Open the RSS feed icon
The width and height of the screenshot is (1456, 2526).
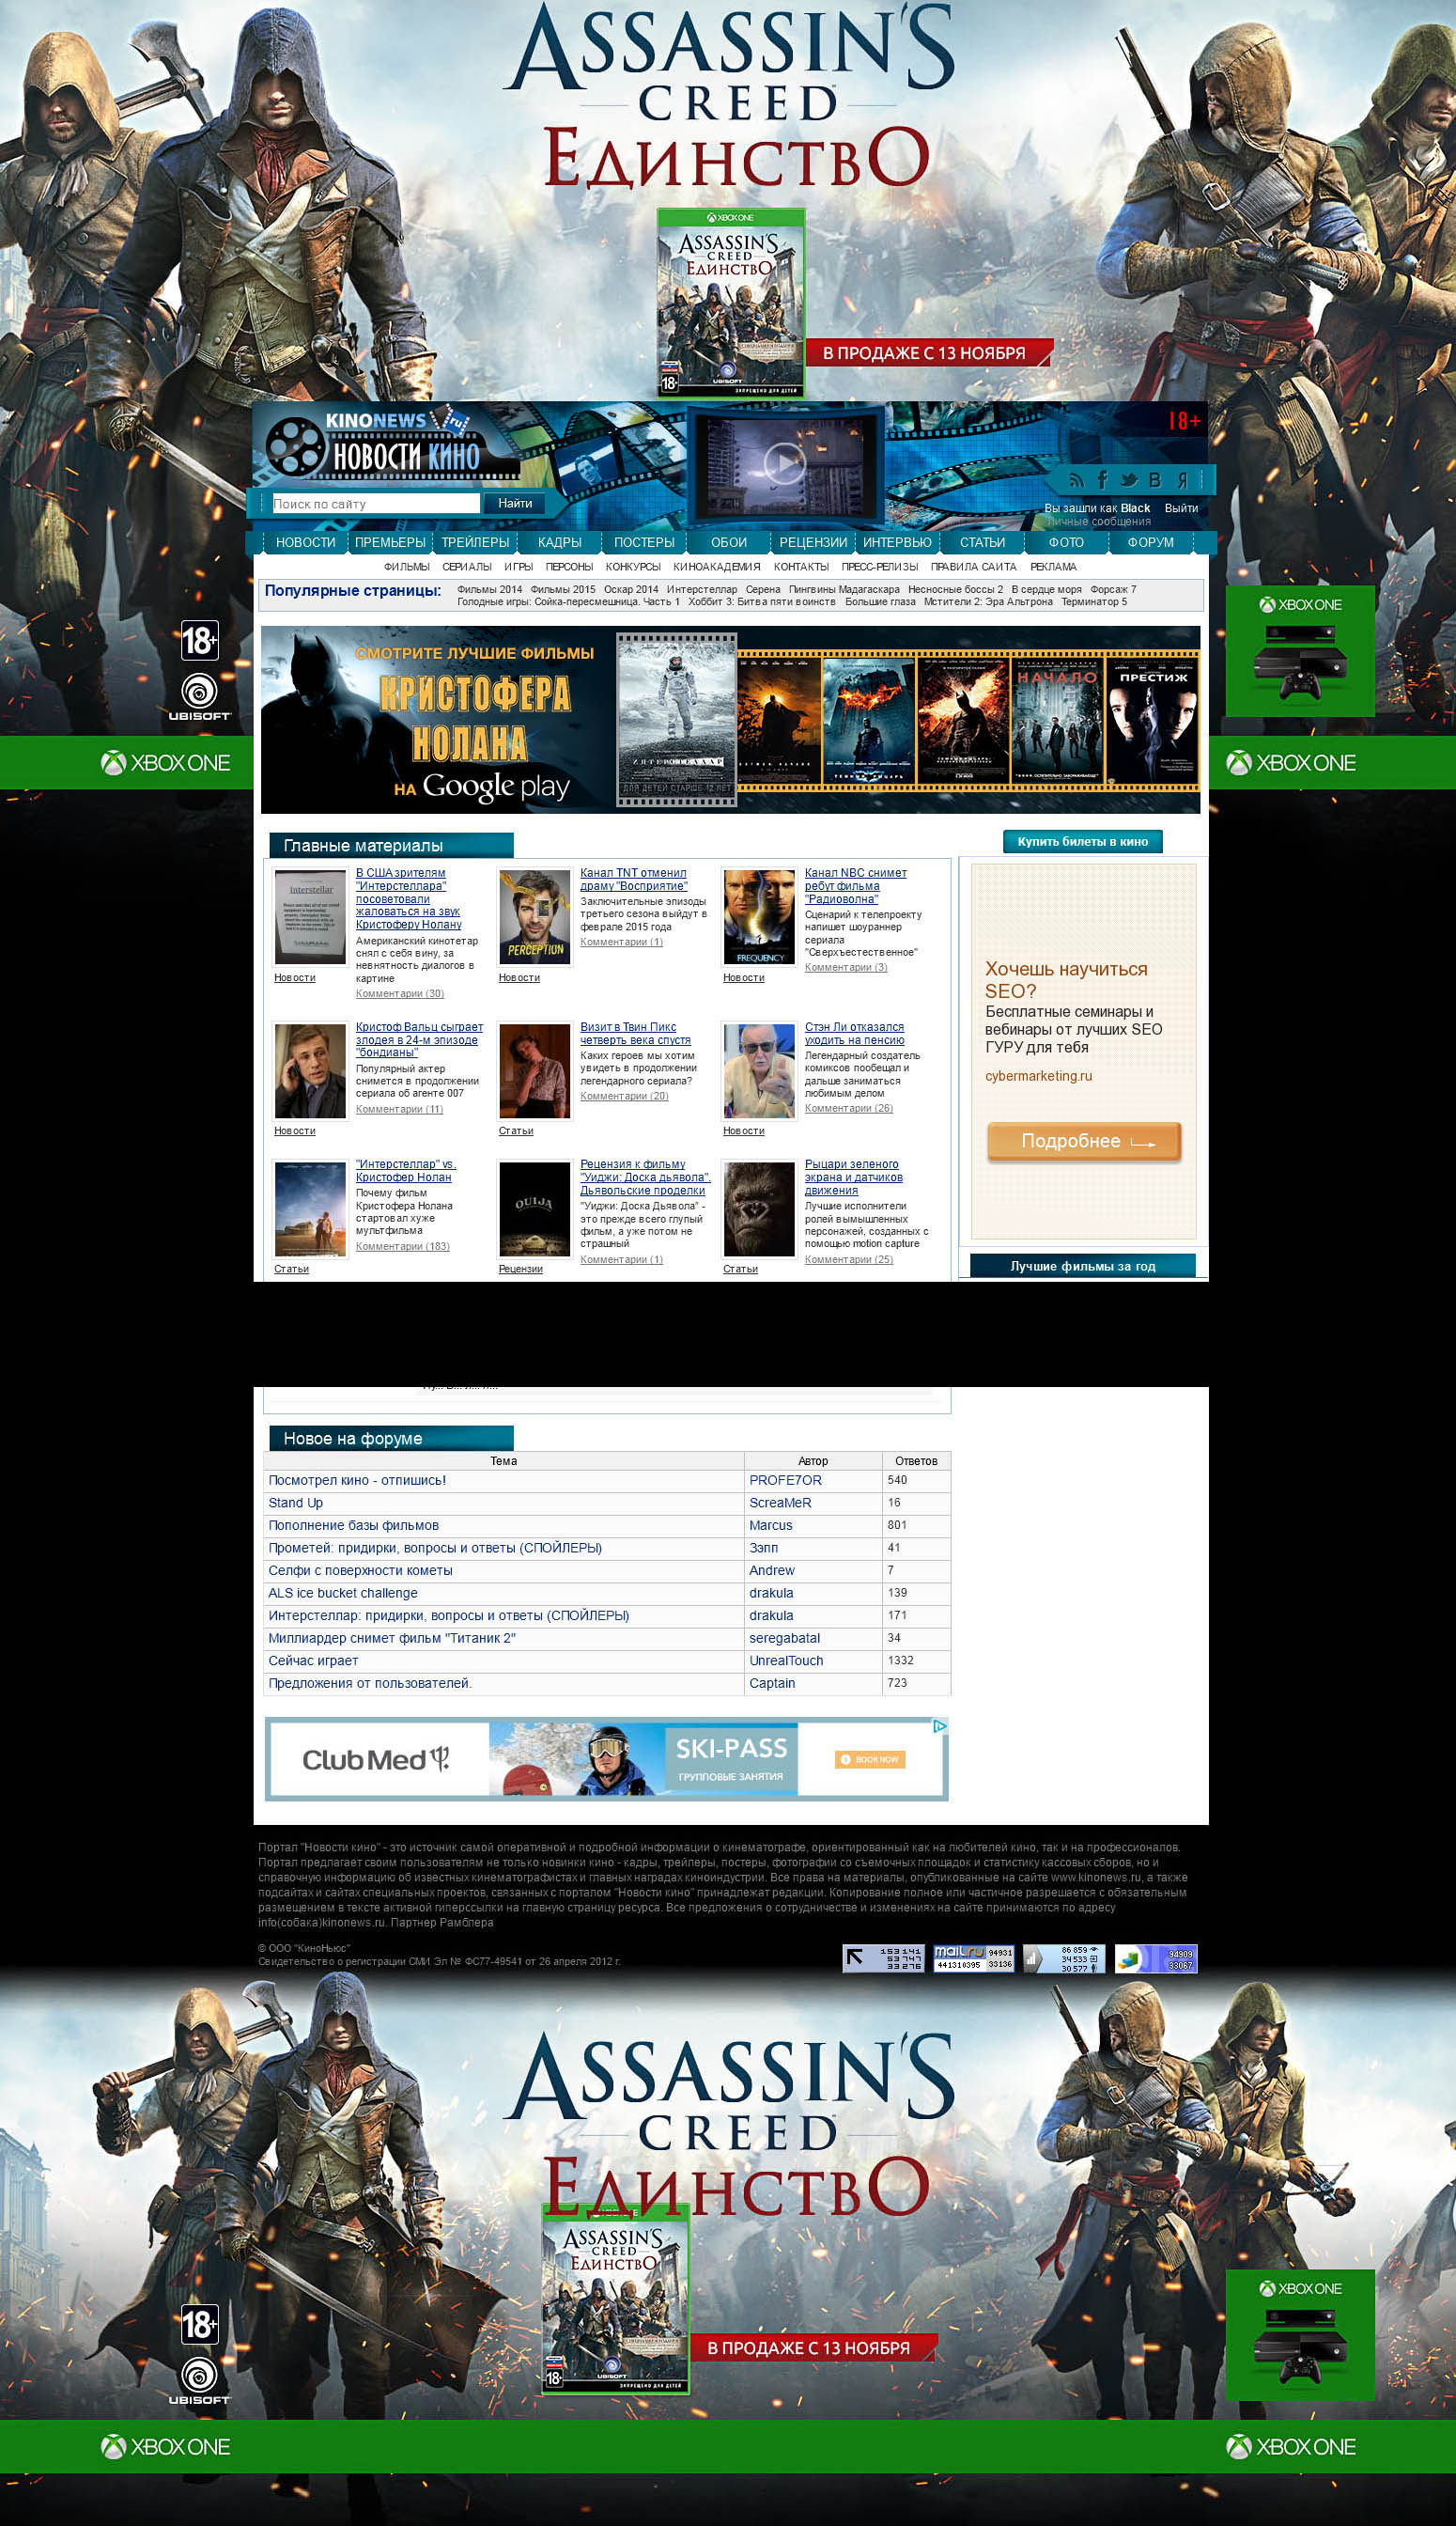(x=1076, y=481)
